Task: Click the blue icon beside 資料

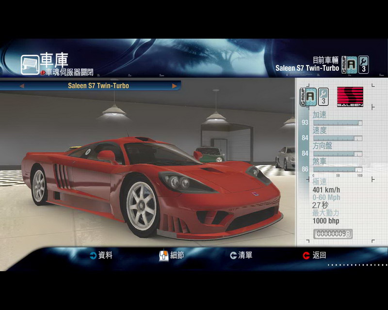Action: pyautogui.click(x=93, y=256)
